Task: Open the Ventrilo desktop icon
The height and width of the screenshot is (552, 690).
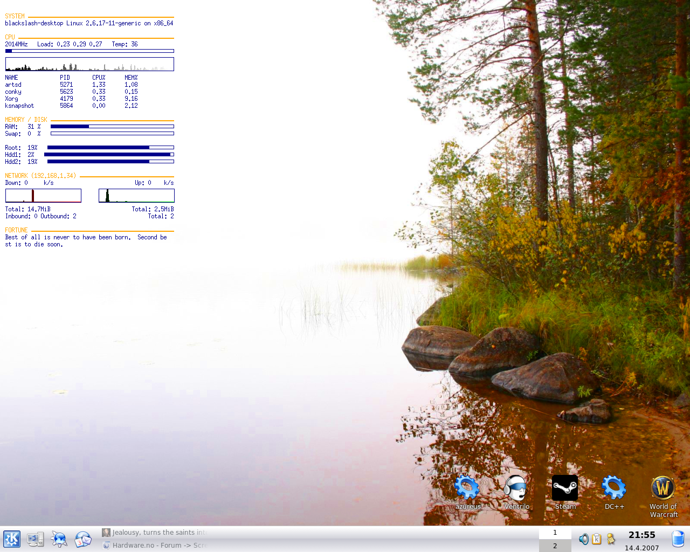Action: [x=516, y=492]
